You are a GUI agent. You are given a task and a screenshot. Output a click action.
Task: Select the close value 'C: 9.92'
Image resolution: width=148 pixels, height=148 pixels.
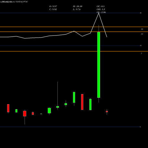click(53, 9)
